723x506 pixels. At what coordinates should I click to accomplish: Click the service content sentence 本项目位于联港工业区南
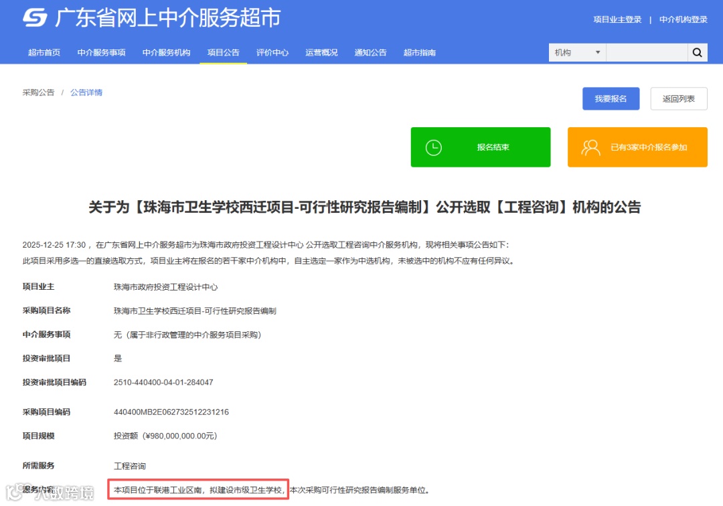click(158, 490)
